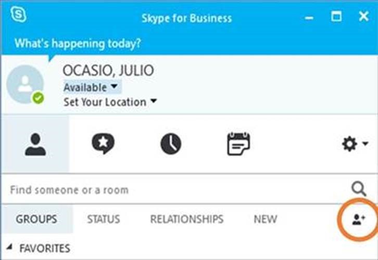The image size is (378, 260).
Task: Click the search magnifier icon
Action: 359,189
